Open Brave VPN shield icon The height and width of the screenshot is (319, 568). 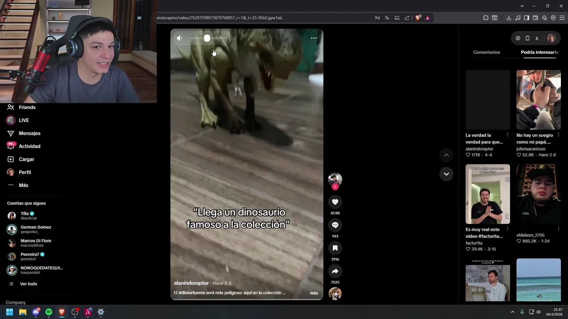(553, 18)
